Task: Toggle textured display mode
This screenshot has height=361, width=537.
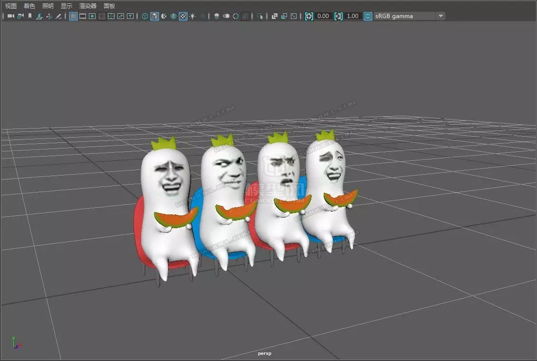Action: 183,16
